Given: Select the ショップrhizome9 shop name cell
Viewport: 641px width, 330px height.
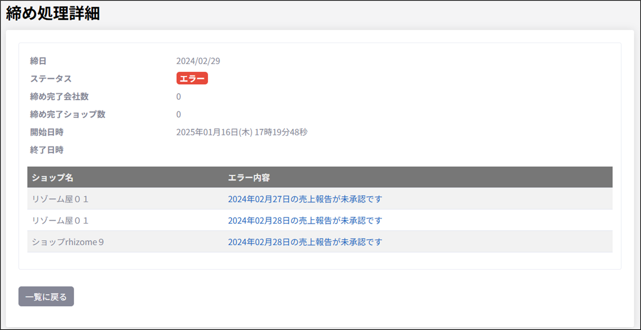Looking at the screenshot, I should click(x=68, y=242).
